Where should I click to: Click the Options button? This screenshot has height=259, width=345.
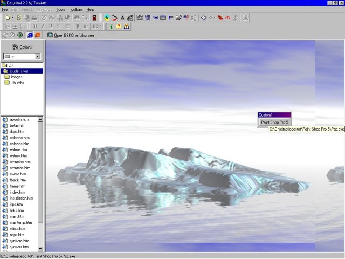[22, 47]
